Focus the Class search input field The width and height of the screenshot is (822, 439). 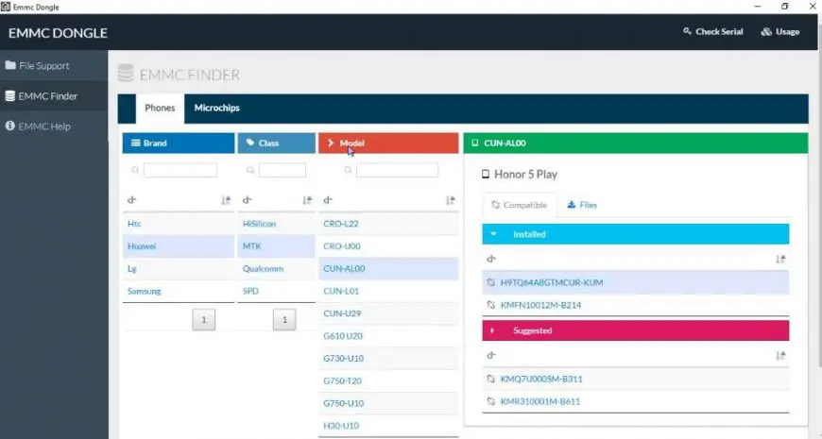pyautogui.click(x=283, y=170)
